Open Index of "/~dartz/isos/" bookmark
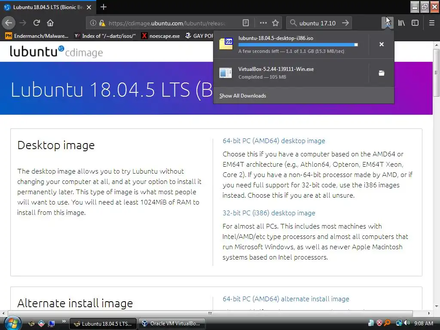This screenshot has width=440, height=330. pos(105,36)
